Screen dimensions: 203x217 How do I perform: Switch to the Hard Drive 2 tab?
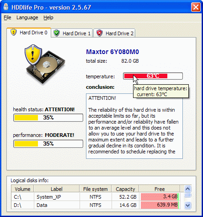click(x=114, y=33)
